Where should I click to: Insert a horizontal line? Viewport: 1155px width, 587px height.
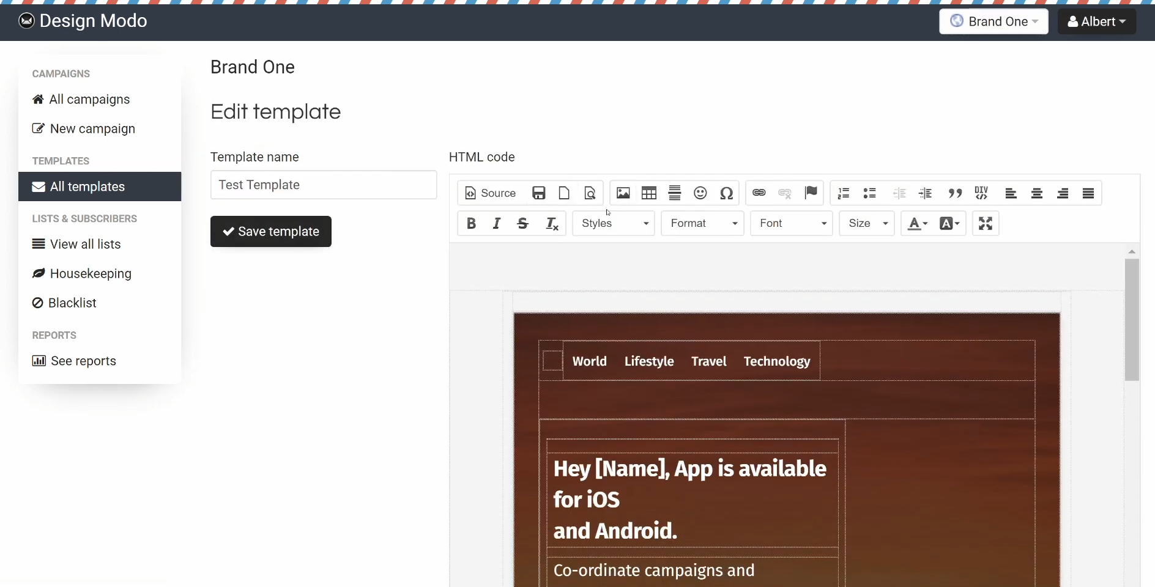(x=674, y=193)
